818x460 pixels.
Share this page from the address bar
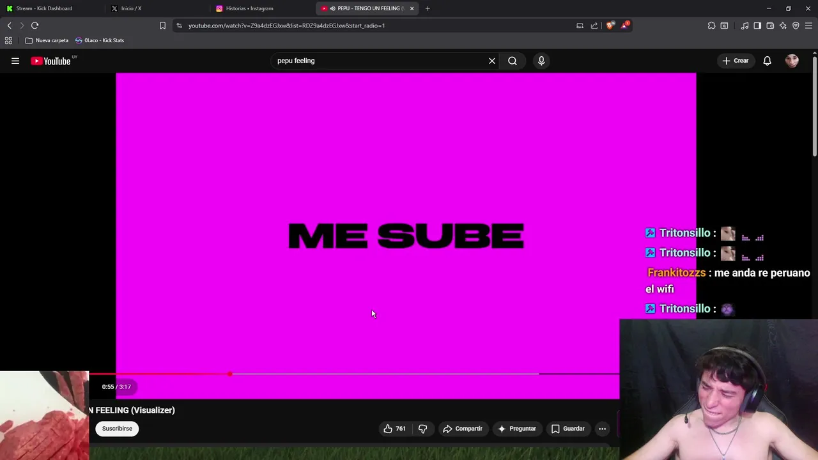[x=594, y=26]
